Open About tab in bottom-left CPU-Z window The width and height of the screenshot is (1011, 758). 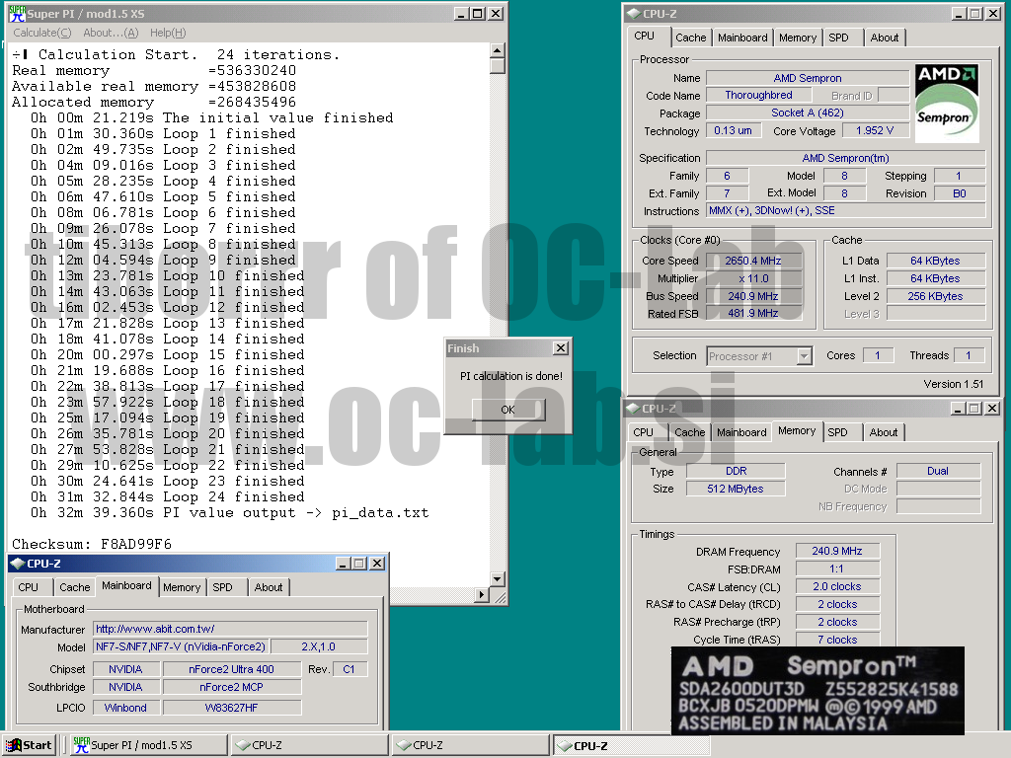269,587
